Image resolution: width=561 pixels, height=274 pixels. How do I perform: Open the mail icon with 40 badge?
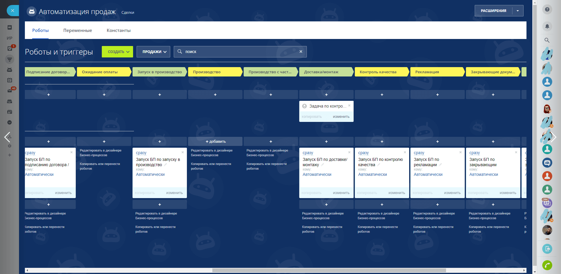10,91
